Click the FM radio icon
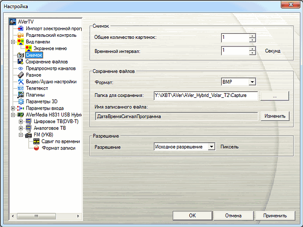 coord(28,135)
